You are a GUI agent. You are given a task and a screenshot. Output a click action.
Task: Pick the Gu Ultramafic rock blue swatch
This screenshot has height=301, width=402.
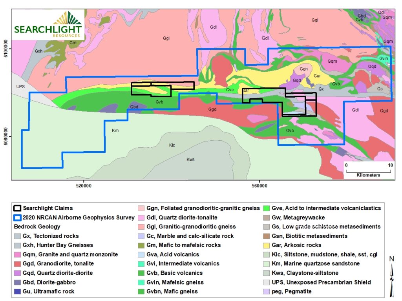tap(18, 292)
